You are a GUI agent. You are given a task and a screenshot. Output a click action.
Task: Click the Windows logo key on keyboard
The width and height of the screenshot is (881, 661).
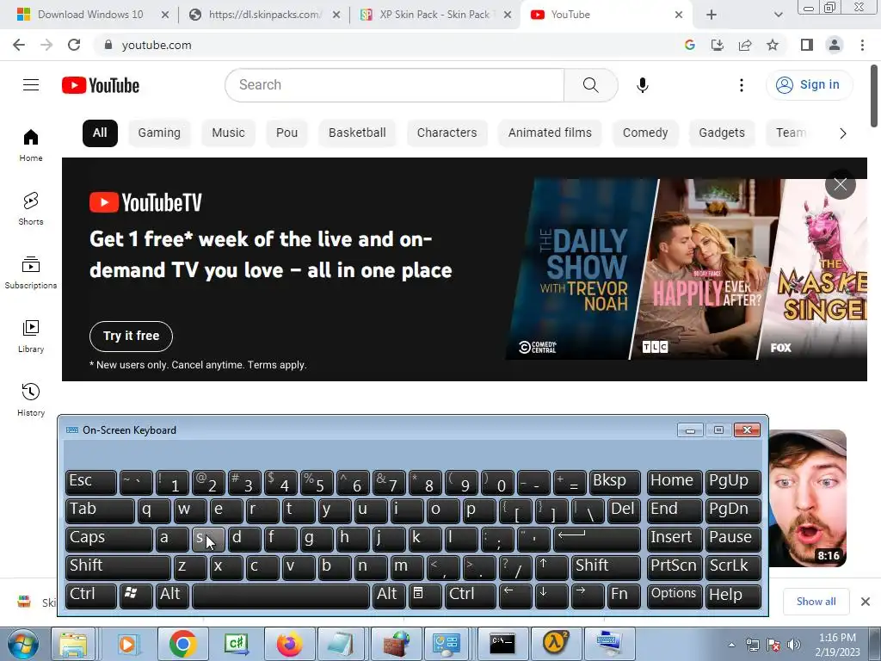[x=135, y=596]
